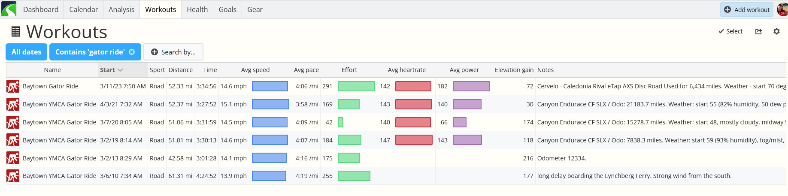Click the Elevation gain column header

click(x=514, y=70)
